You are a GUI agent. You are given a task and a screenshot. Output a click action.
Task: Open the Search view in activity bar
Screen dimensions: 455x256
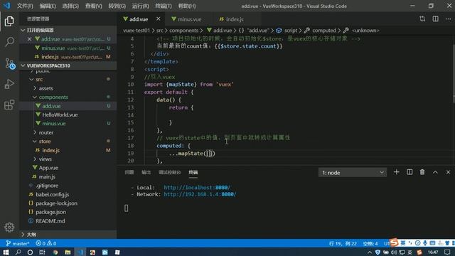9,42
